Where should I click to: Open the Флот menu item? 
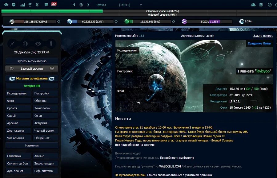[x=18, y=101]
